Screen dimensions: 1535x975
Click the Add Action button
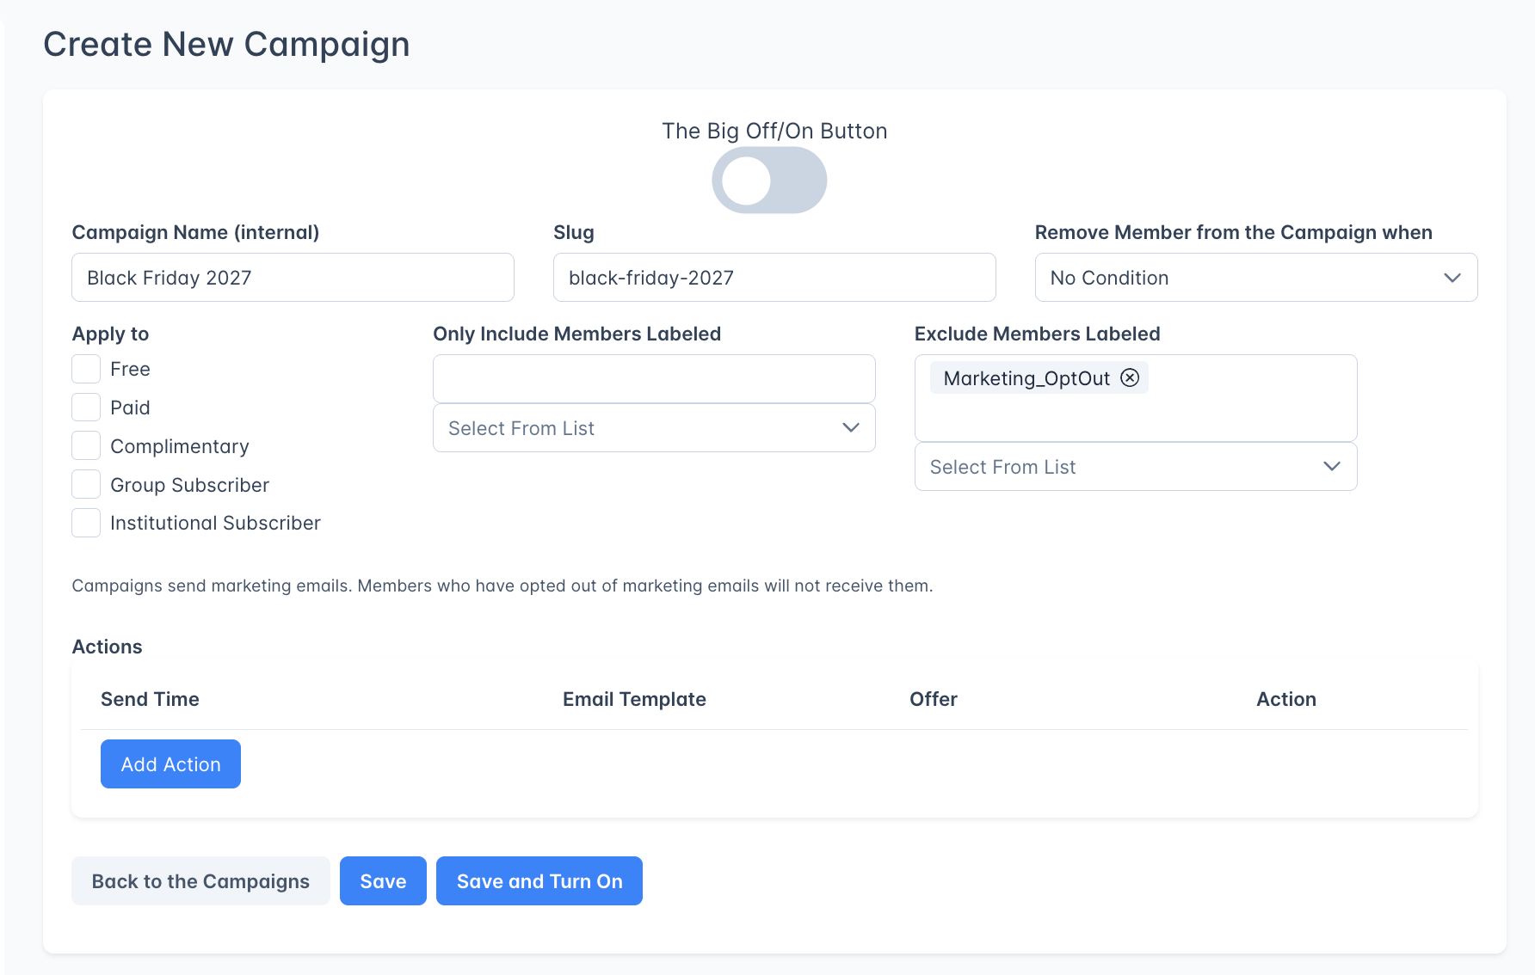170,763
